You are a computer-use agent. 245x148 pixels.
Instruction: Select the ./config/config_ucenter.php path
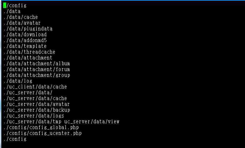(x=42, y=133)
